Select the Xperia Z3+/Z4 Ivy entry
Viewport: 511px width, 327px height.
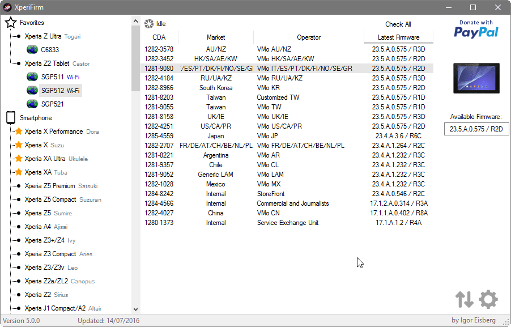(50, 240)
